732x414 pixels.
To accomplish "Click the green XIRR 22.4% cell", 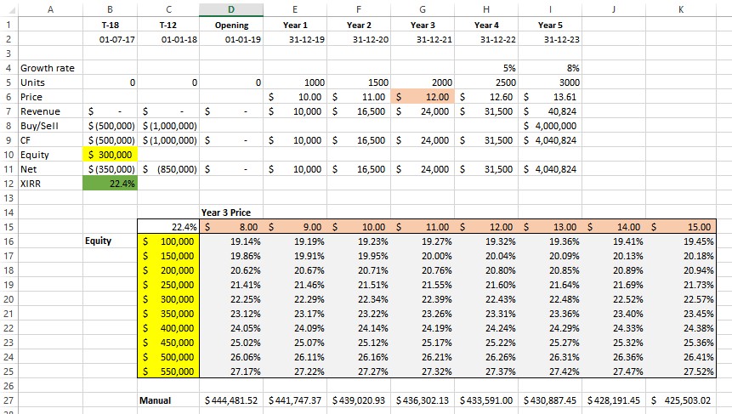I will coord(110,184).
